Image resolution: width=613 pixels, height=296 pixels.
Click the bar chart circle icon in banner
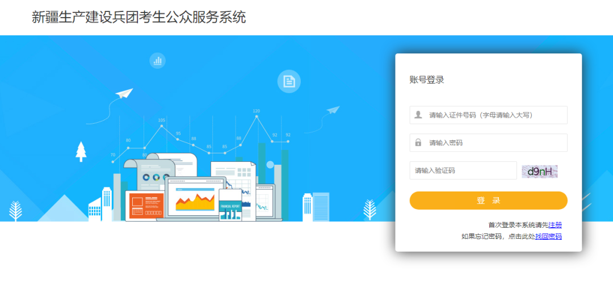click(x=158, y=61)
